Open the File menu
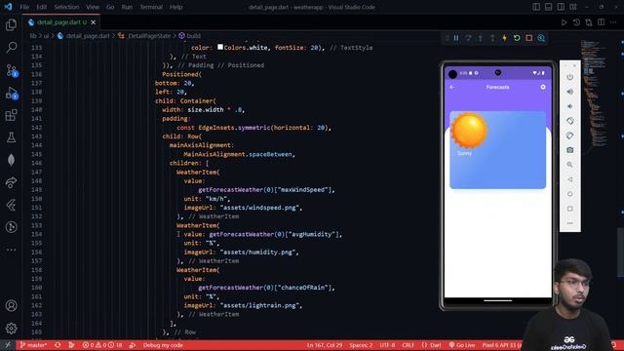 coord(24,7)
